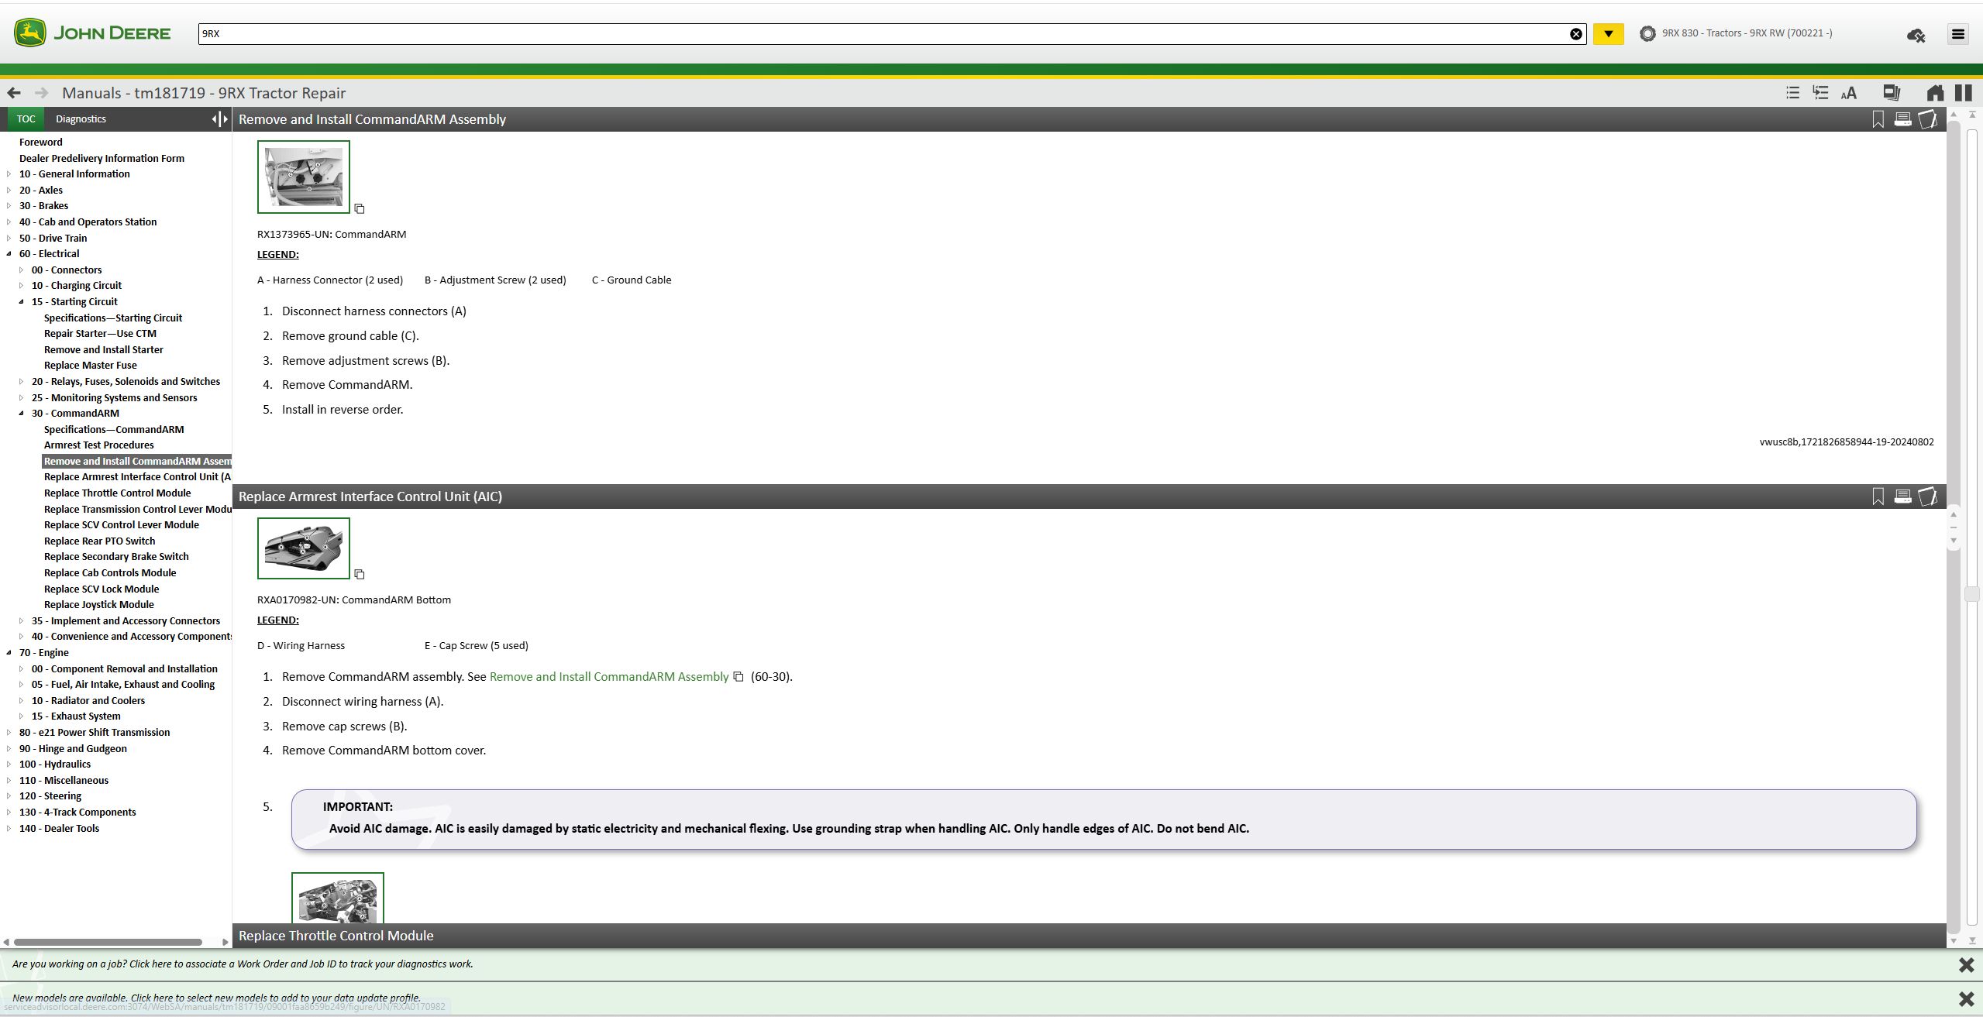
Task: Print the Replace Armrest Interface Control Unit section
Action: [x=1902, y=496]
